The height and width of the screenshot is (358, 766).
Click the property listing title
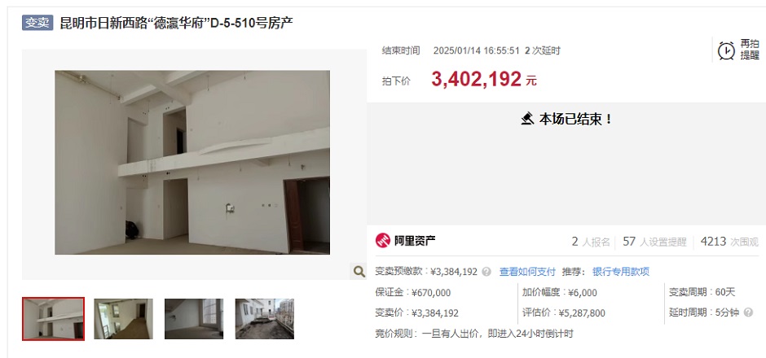(x=176, y=23)
